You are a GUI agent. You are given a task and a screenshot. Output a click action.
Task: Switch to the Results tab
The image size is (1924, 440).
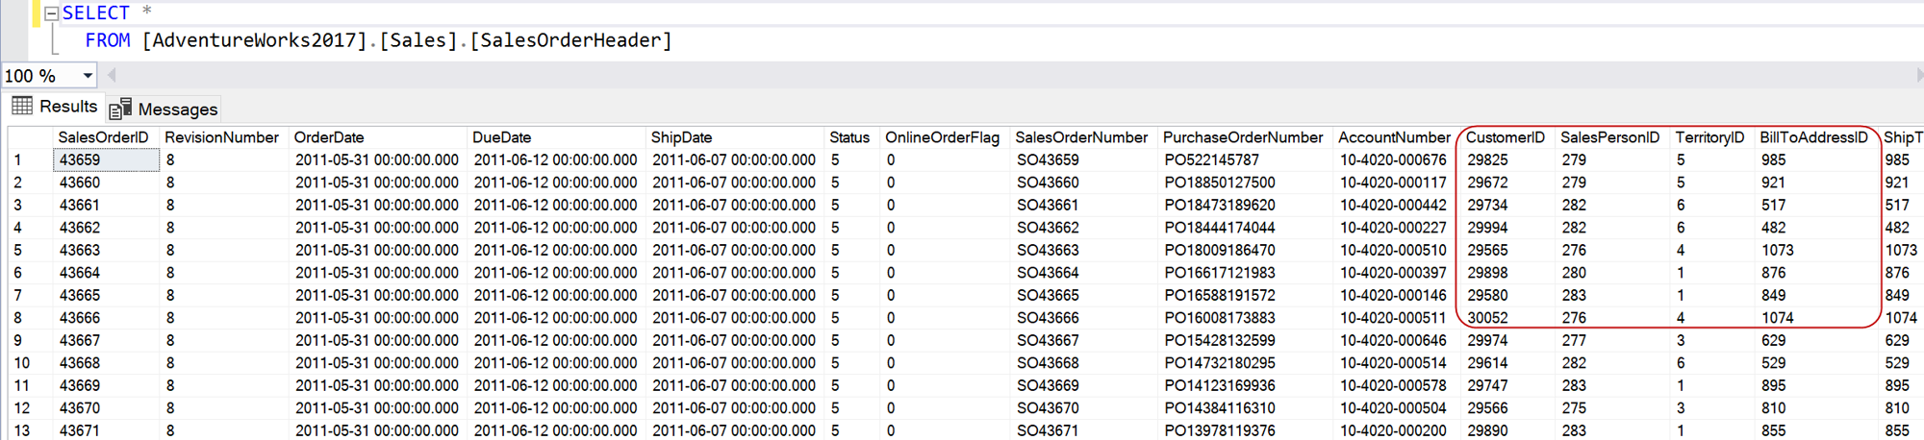tap(55, 107)
